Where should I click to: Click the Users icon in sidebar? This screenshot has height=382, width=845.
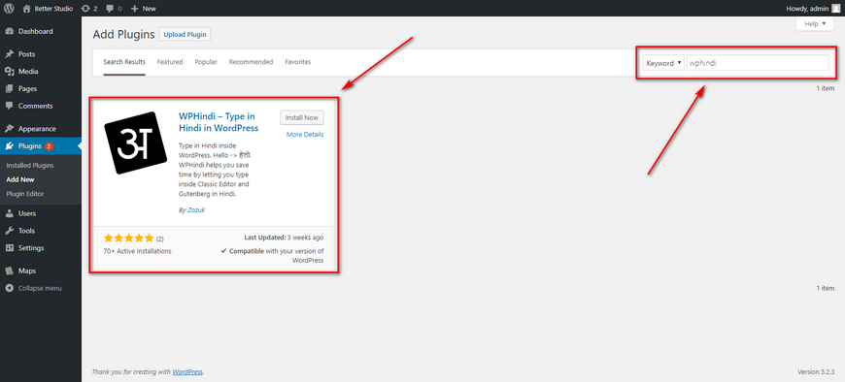(x=9, y=213)
